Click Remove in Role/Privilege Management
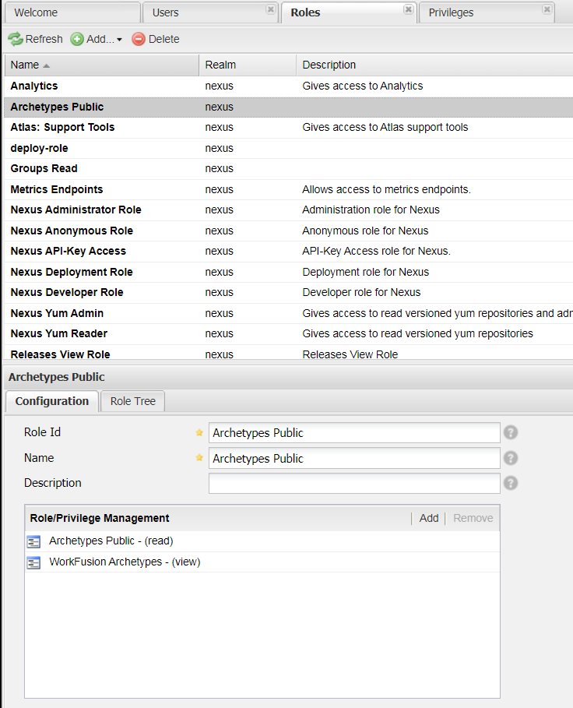The width and height of the screenshot is (573, 708). coord(473,519)
